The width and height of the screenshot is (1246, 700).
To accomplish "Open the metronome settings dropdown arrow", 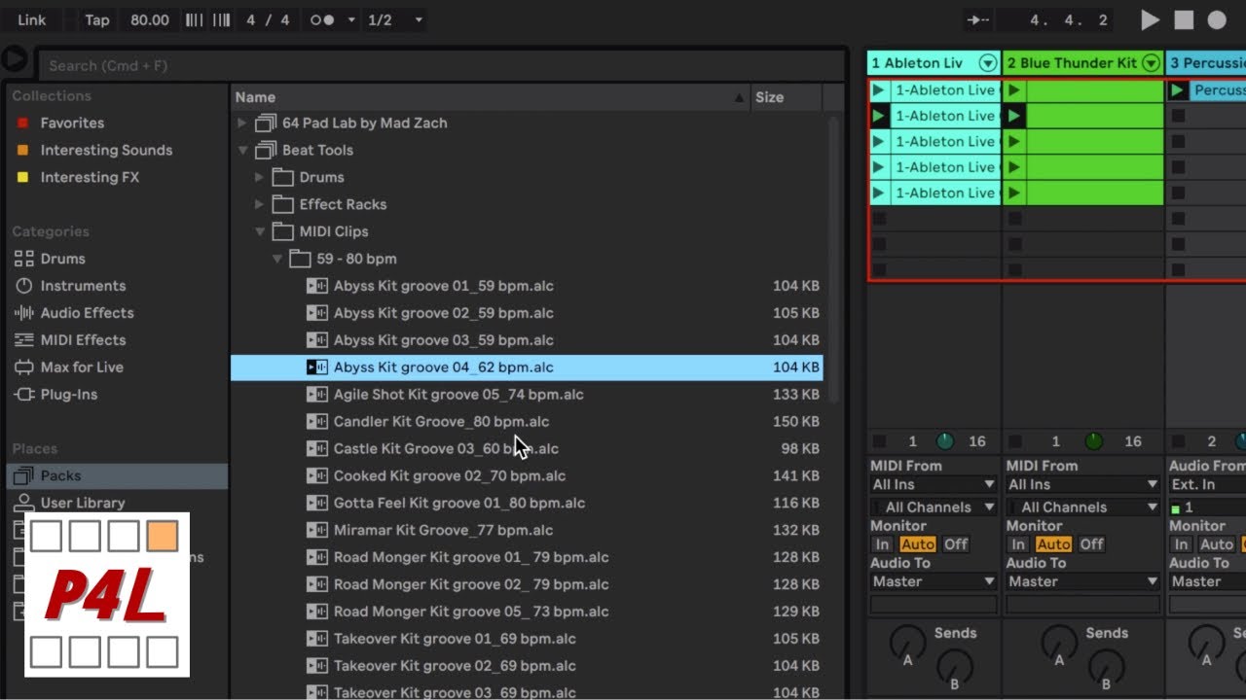I will click(351, 19).
